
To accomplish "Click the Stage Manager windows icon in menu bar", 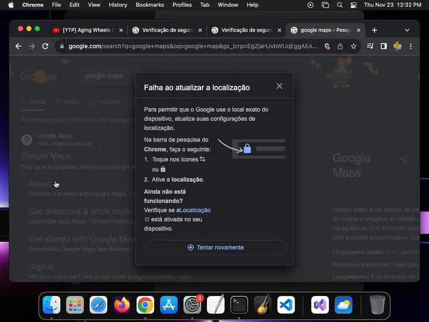I will [x=325, y=5].
